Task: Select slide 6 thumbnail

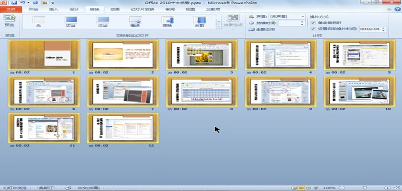Action: 44,92
